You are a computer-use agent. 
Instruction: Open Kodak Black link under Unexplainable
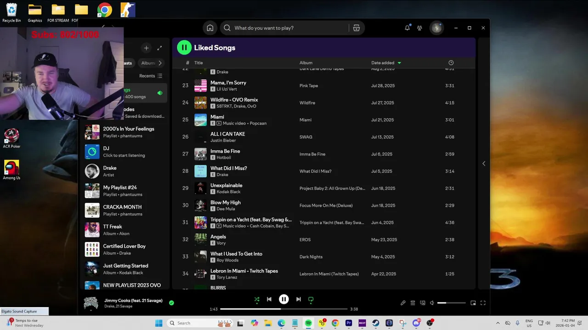[228, 192]
